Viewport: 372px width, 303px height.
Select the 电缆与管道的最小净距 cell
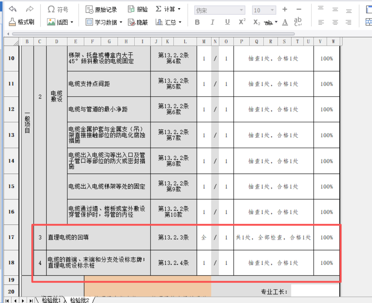(x=109, y=109)
